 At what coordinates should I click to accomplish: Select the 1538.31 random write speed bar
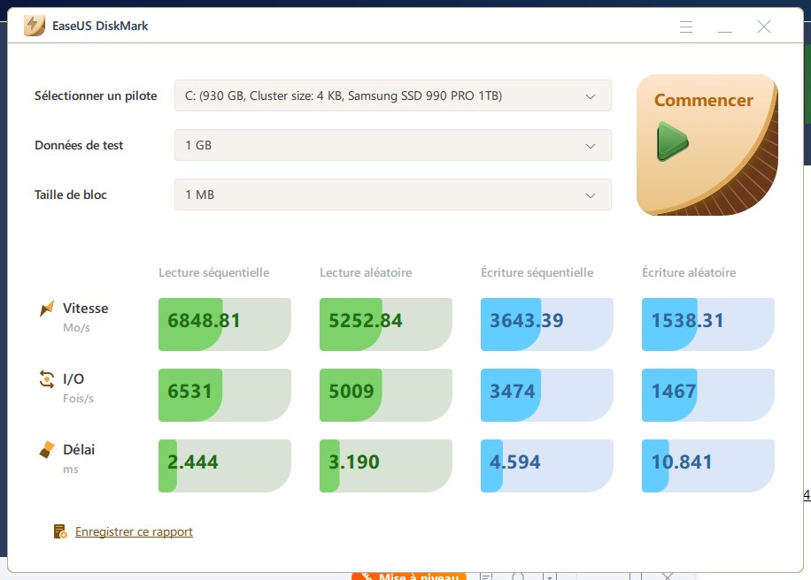click(x=707, y=320)
